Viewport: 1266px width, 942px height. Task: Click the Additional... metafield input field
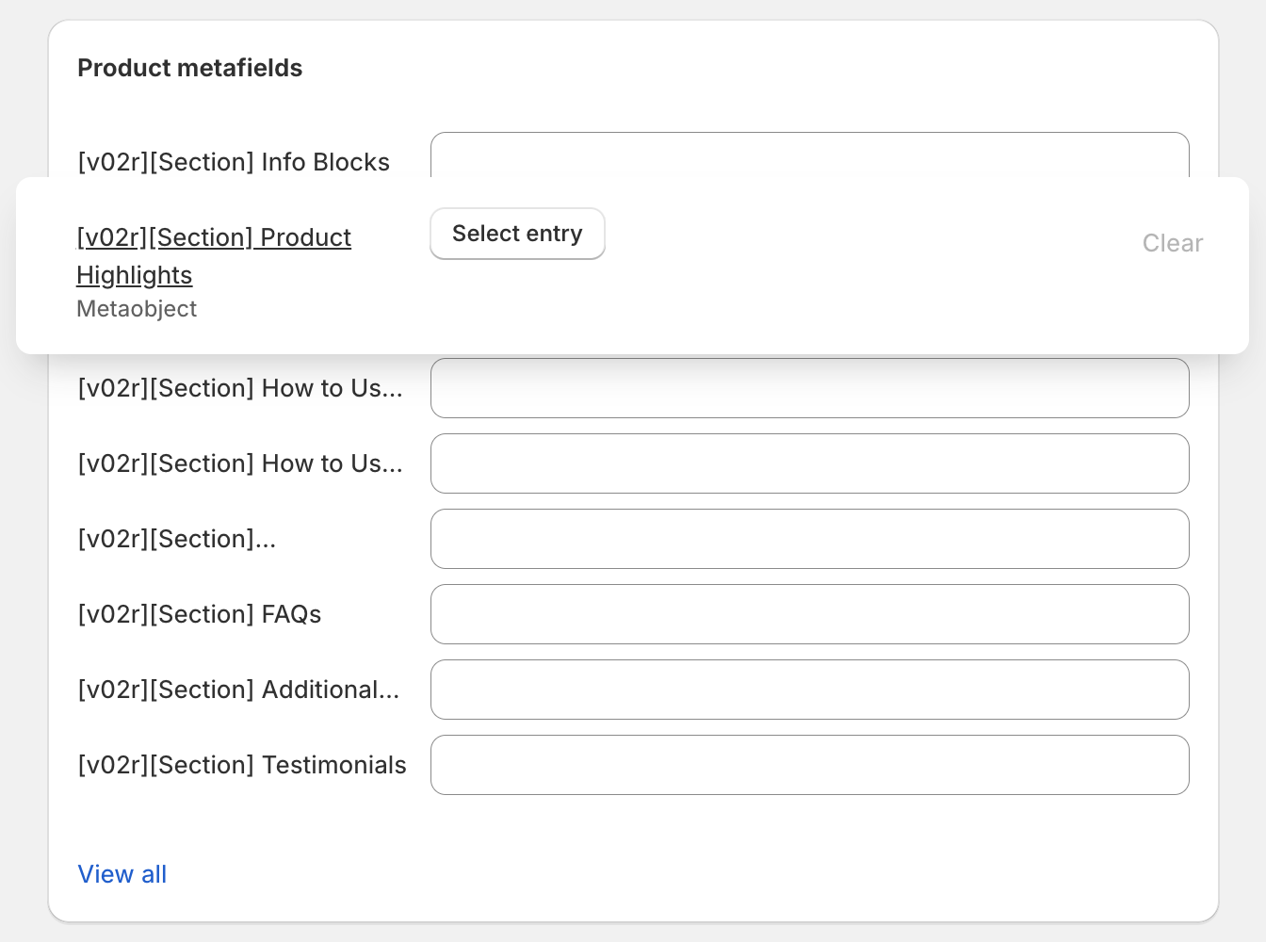pyautogui.click(x=810, y=690)
